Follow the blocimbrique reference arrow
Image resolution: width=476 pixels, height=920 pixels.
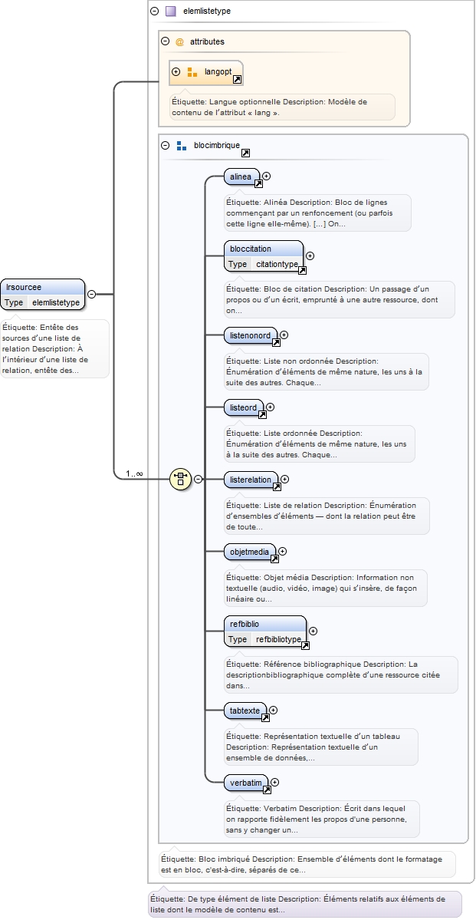(245, 153)
